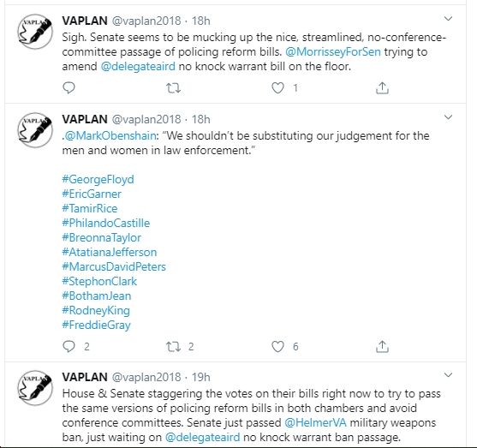Expand the options chevron on the Obenshain tweet
This screenshot has width=477, height=448.
tap(448, 117)
